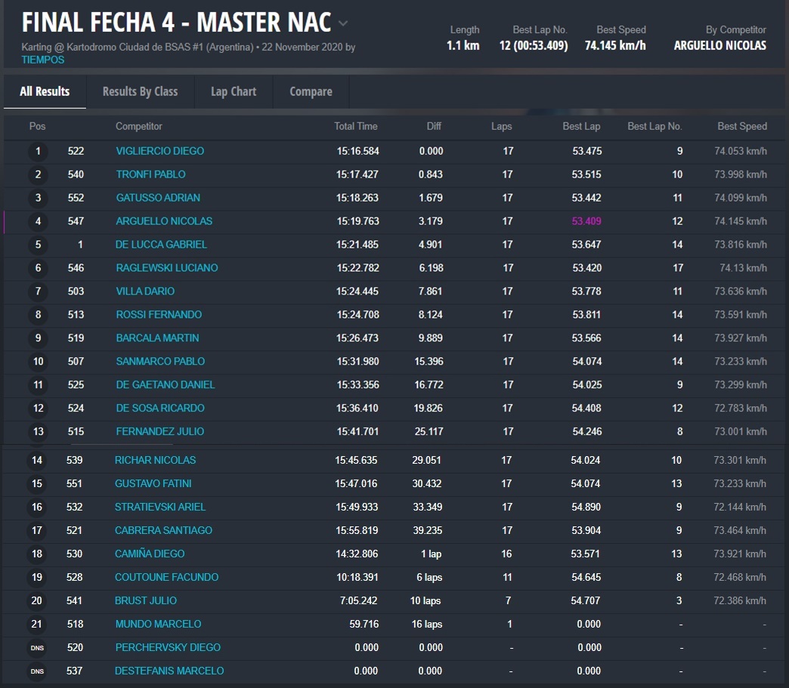The image size is (789, 688).
Task: Expand the session title dropdown chevron
Action: 343,23
